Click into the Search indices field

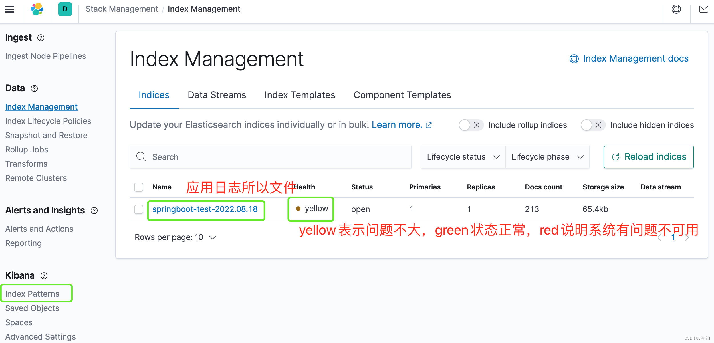[270, 157]
